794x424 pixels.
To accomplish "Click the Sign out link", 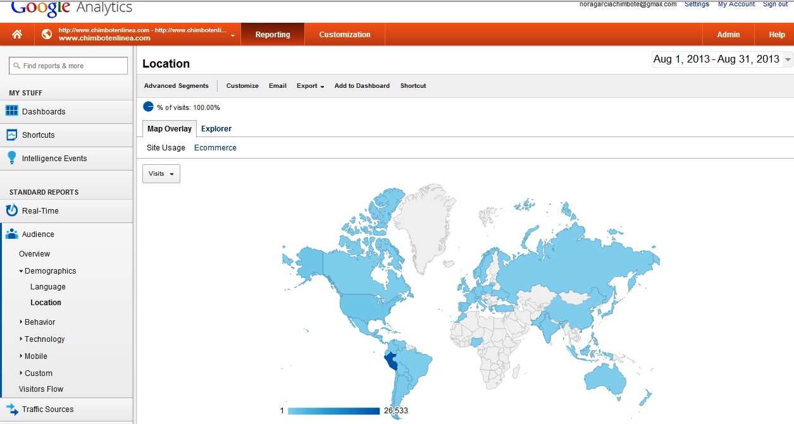I will pos(775,4).
